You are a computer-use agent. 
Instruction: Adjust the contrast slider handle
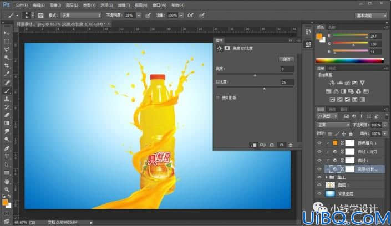point(264,89)
